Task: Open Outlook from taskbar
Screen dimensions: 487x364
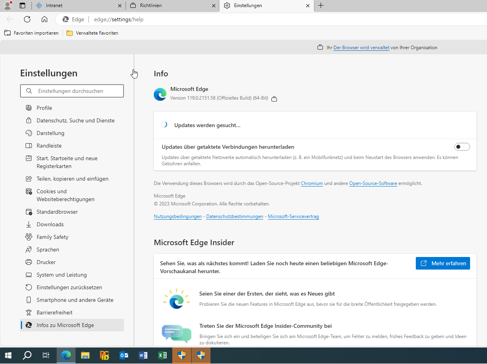Action: [124, 355]
